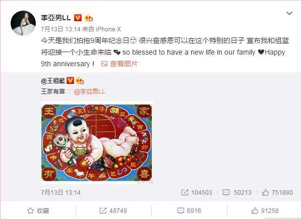Click original post repost count 104503
Image resolution: width=301 pixels, height=219 pixels.
tap(197, 192)
